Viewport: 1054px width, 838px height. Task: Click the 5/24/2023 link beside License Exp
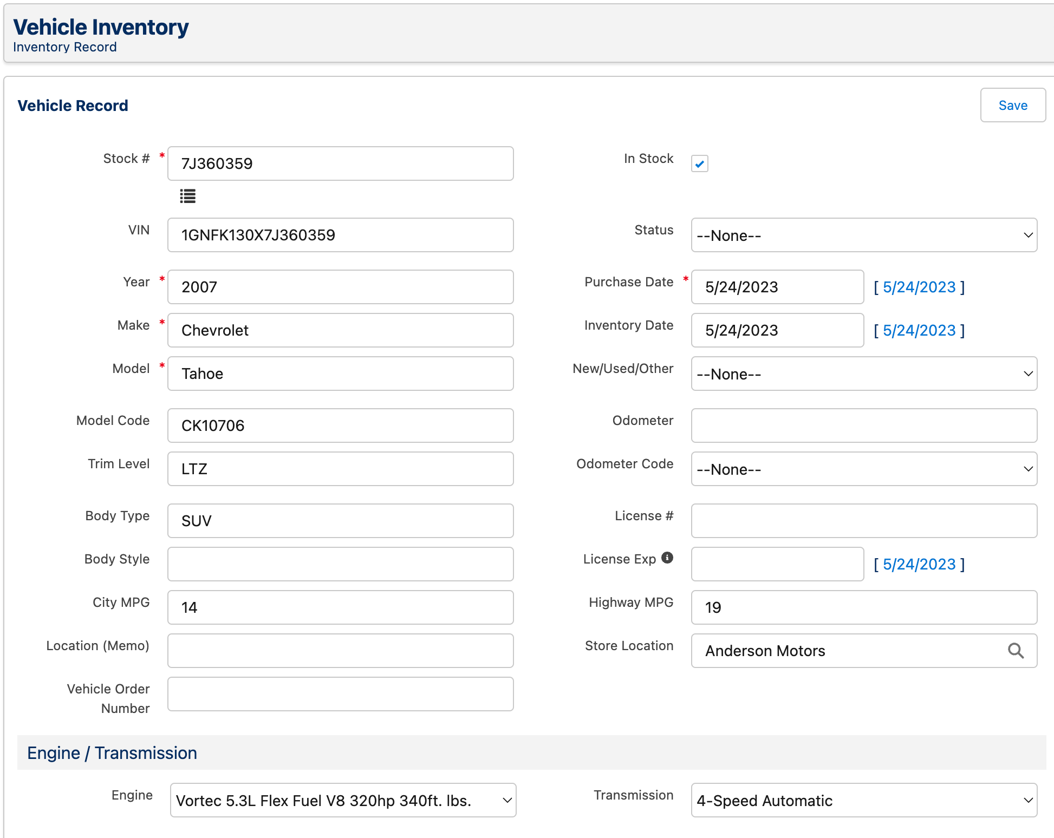[x=919, y=564]
